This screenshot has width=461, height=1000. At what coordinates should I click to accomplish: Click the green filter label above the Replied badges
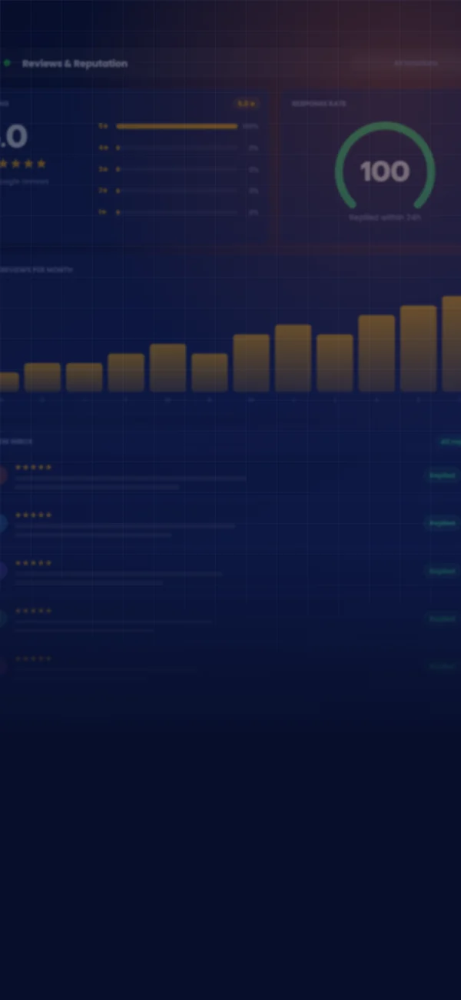pyautogui.click(x=449, y=442)
